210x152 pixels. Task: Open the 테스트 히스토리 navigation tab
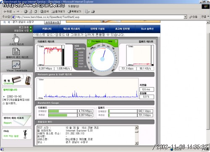tap(71, 29)
